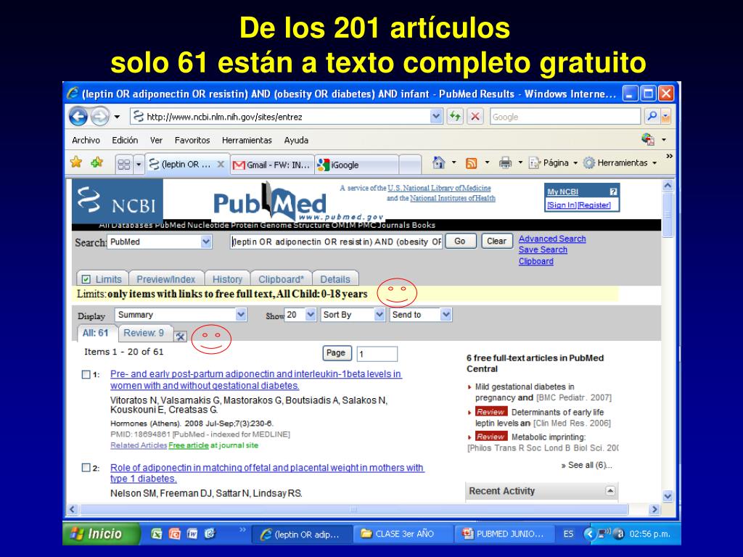Switch to the Details tab

(335, 279)
